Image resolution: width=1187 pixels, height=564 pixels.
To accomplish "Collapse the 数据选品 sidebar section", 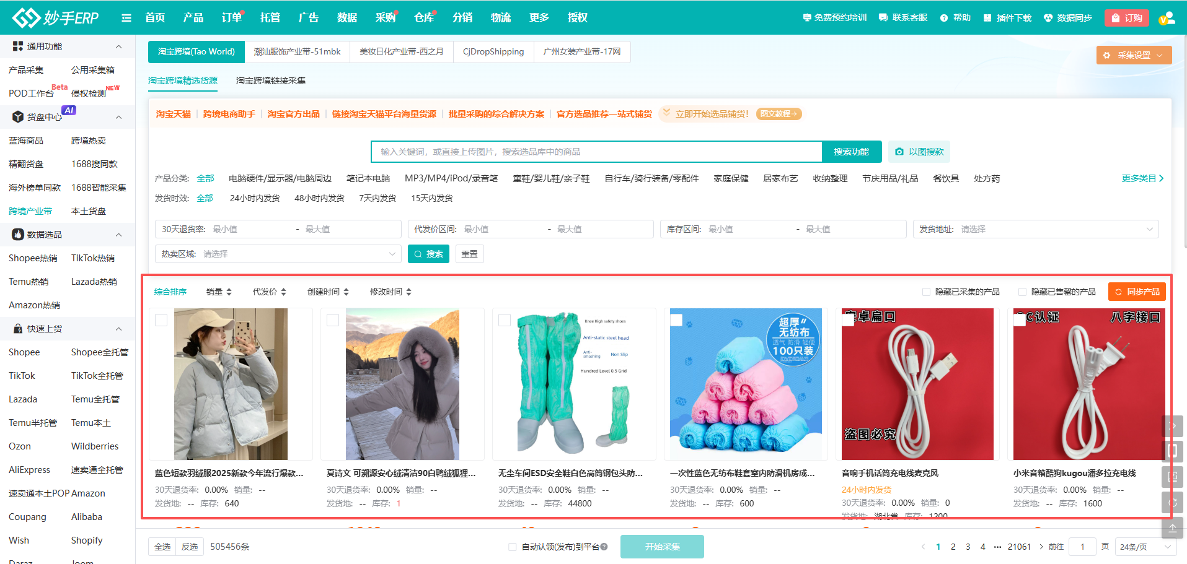I will [x=118, y=235].
